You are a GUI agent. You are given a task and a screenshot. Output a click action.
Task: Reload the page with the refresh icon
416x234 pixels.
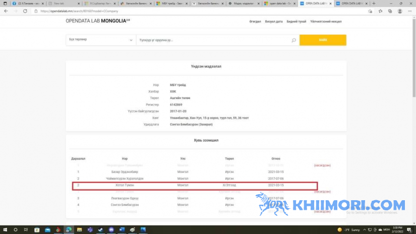(x=25, y=11)
